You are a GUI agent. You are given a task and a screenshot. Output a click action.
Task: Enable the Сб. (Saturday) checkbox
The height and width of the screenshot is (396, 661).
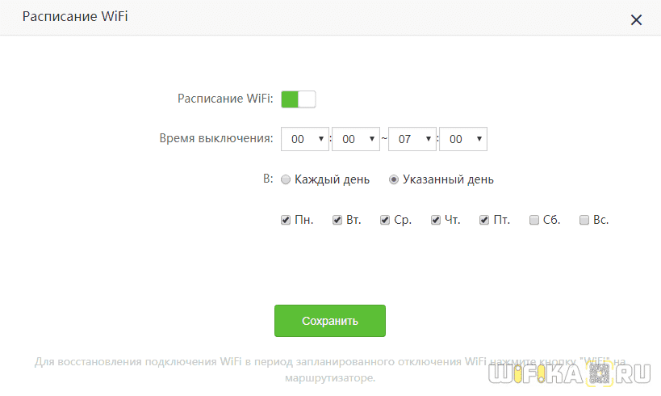click(x=534, y=220)
